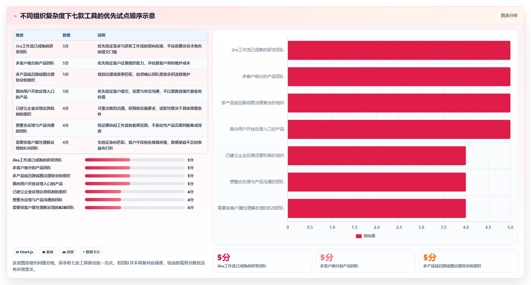Click progress bar for 已建立企业反馈运营机制的组织

135,192
